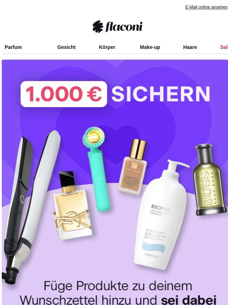Click the flaconi brush-stroke logo mark
Viewport: 228px width, 305px height.
click(98, 26)
